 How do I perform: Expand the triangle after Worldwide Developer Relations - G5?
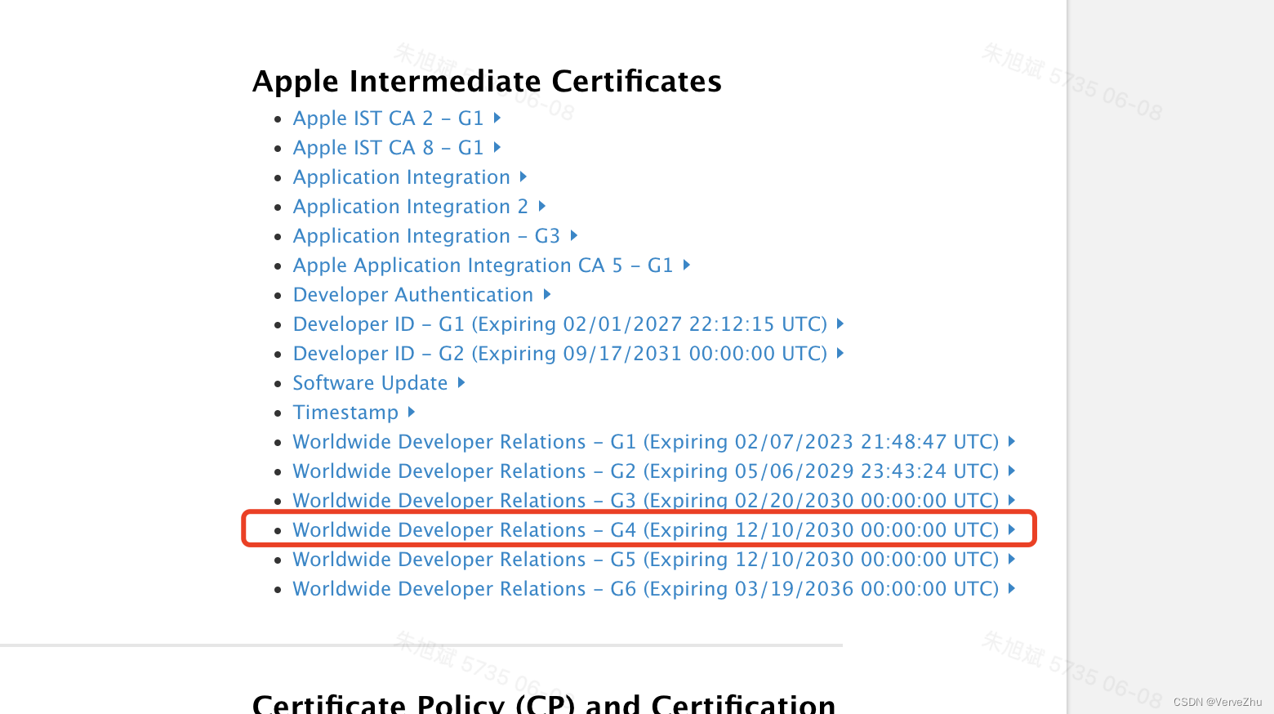tap(1012, 559)
